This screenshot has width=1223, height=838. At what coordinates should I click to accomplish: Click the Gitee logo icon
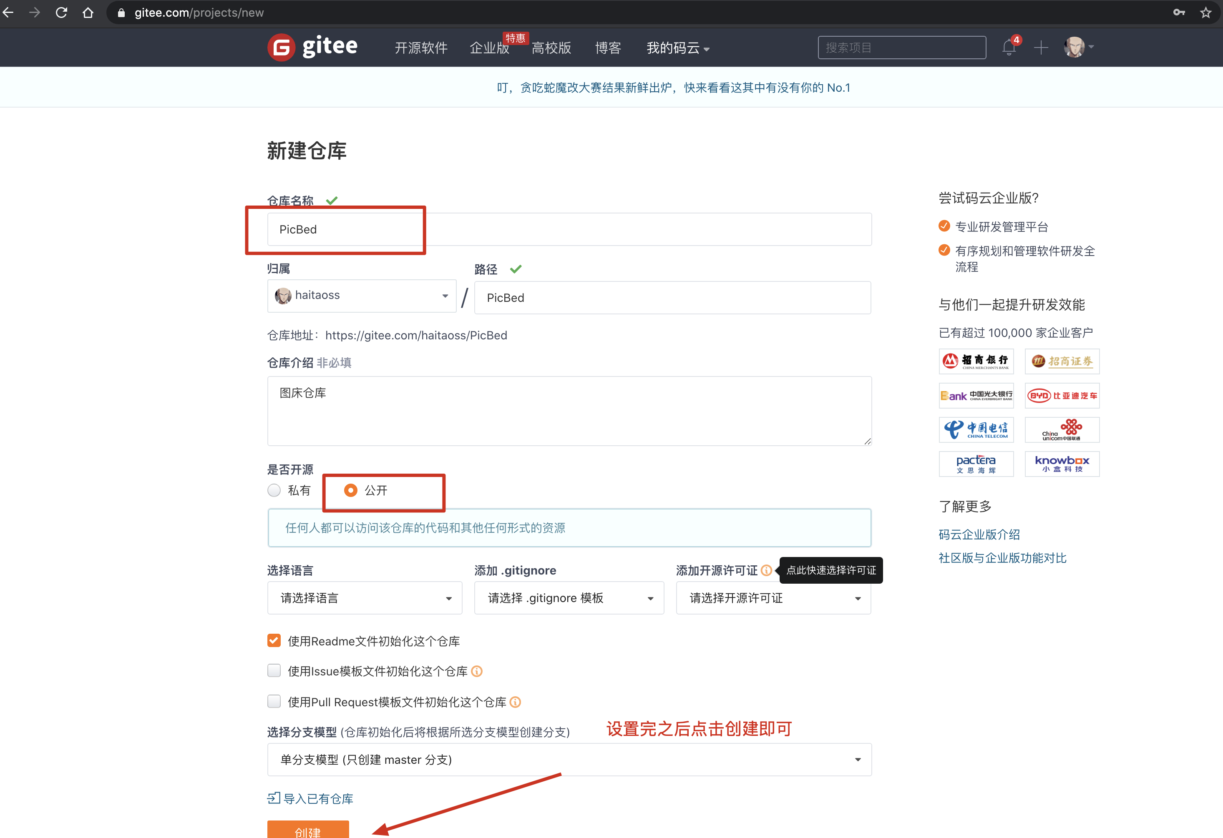pyautogui.click(x=281, y=48)
